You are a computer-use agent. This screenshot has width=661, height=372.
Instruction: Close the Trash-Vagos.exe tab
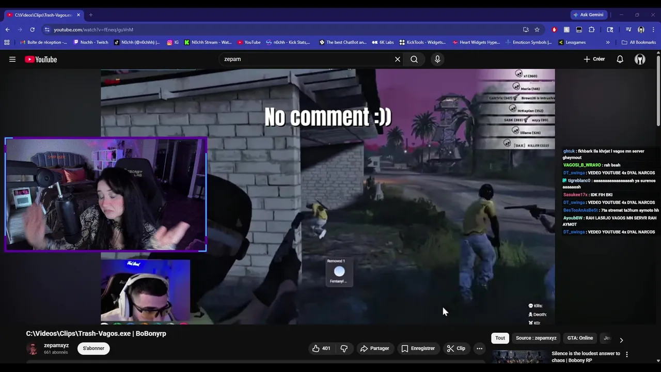(78, 15)
